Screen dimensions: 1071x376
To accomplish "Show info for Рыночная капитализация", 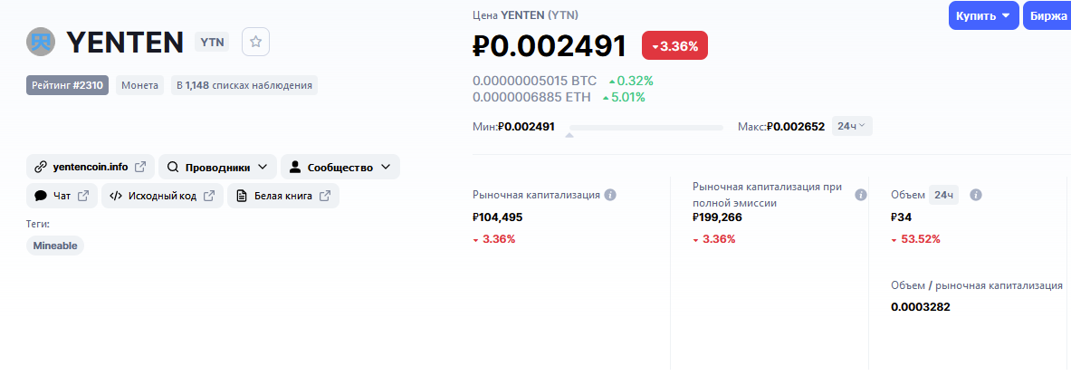I will pyautogui.click(x=610, y=195).
